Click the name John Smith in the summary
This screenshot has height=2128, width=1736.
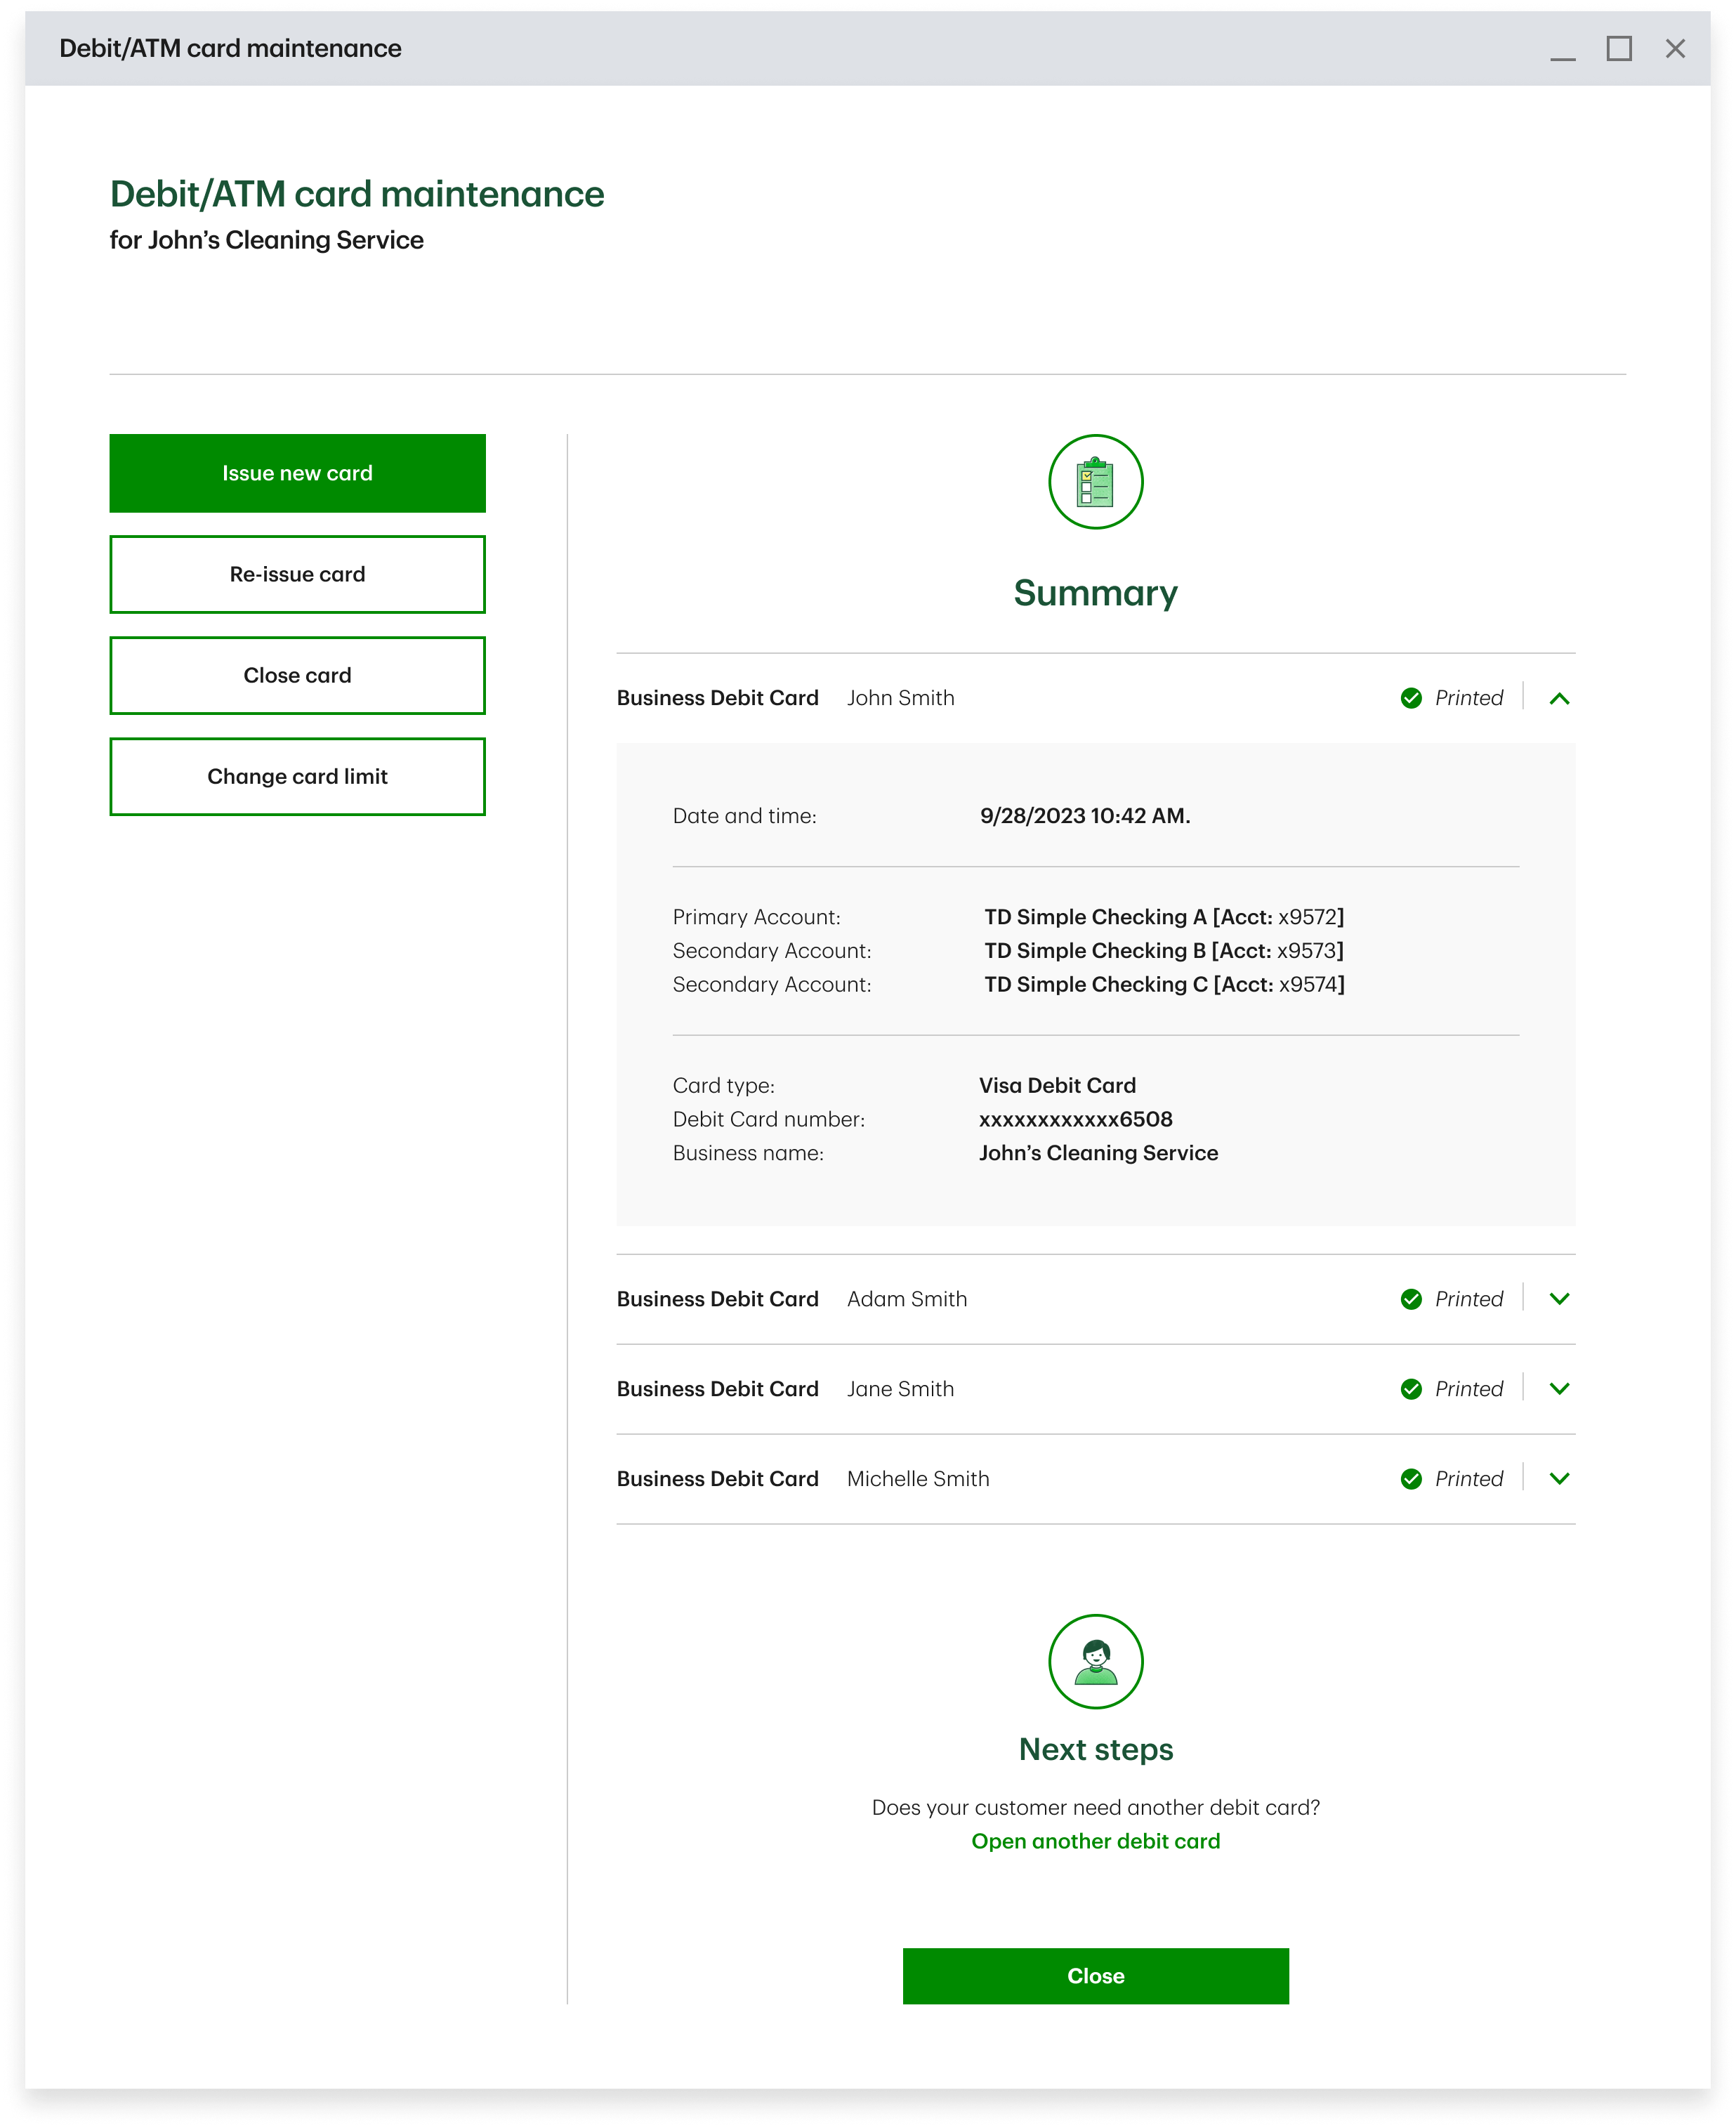click(x=900, y=698)
